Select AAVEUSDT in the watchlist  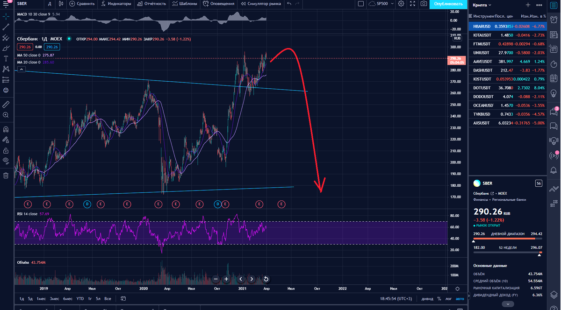tap(507, 62)
